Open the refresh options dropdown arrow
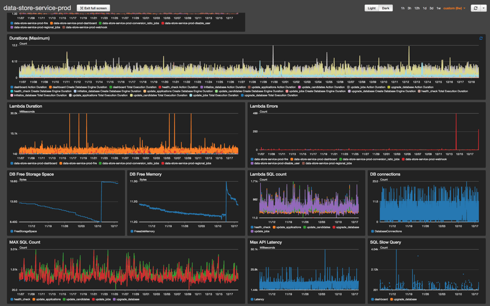 (483, 8)
